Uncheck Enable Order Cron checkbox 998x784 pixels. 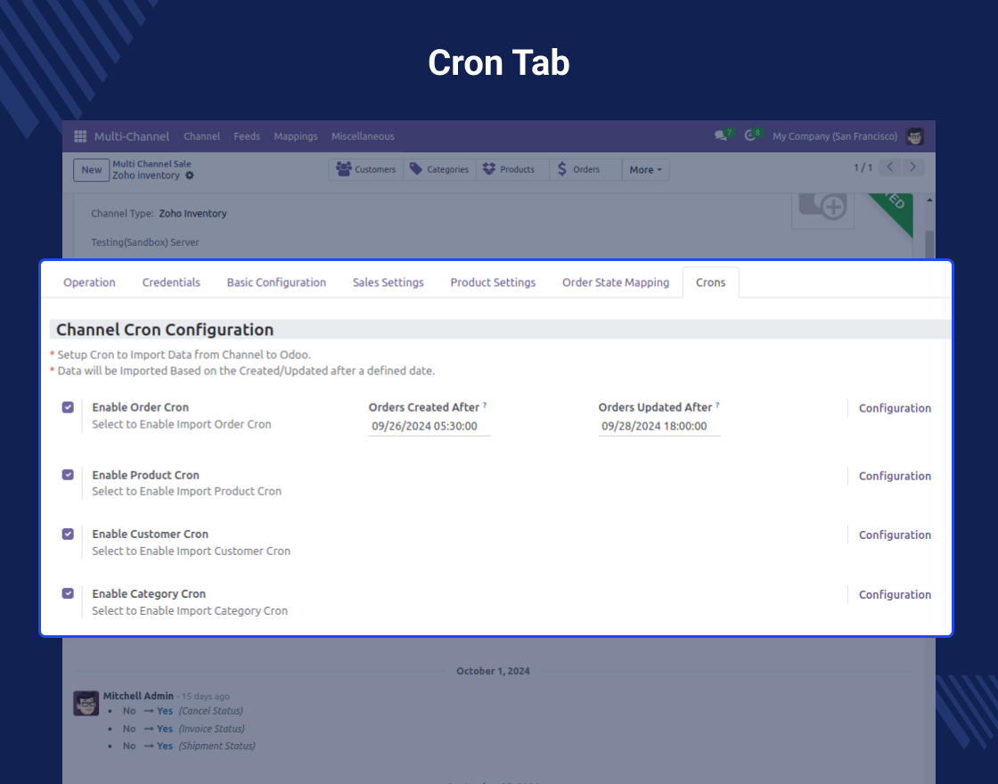[68, 407]
